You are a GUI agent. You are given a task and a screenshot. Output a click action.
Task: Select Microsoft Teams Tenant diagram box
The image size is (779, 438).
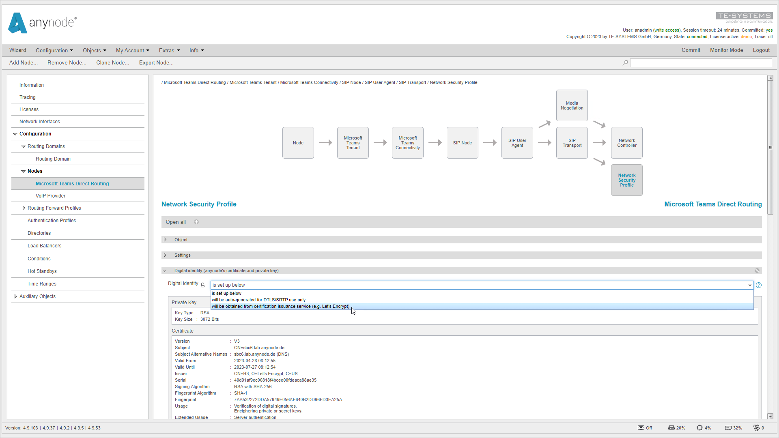pyautogui.click(x=353, y=143)
